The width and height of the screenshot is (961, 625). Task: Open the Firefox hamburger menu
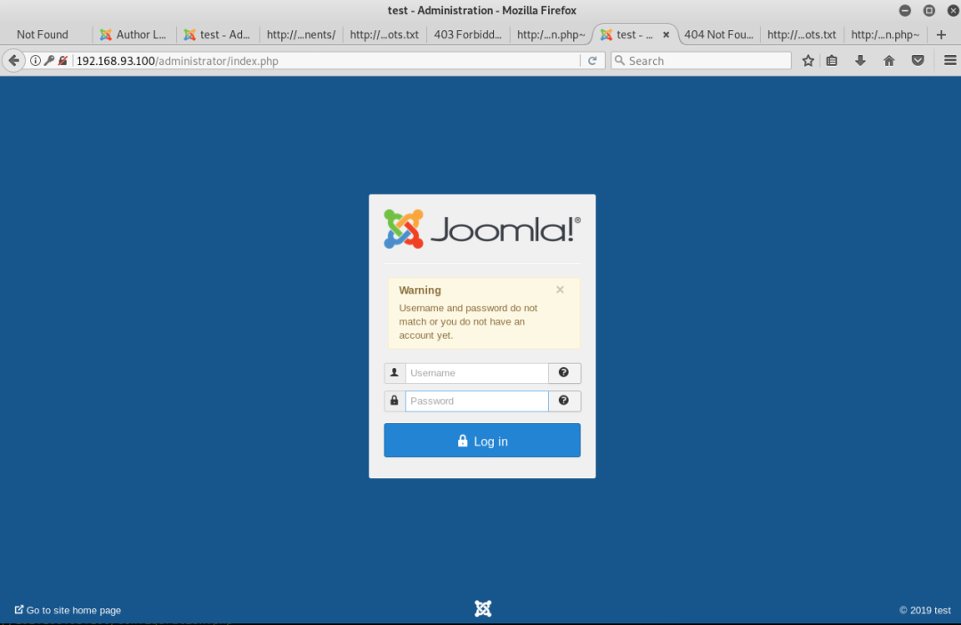point(950,60)
